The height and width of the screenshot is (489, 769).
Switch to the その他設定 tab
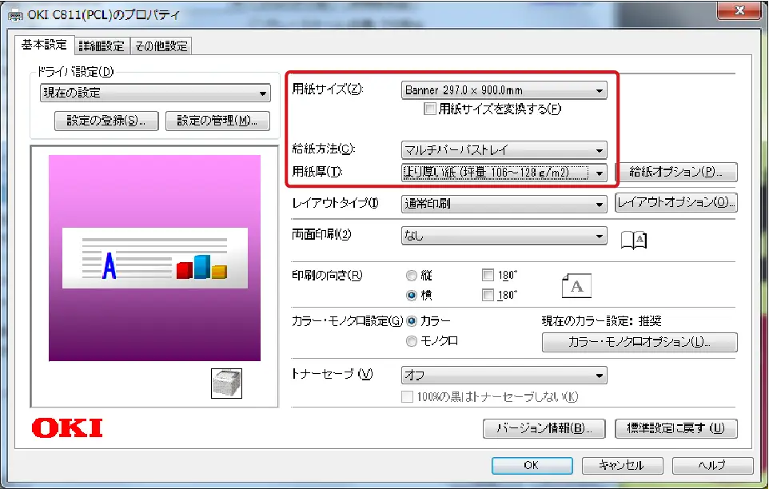coord(161,46)
